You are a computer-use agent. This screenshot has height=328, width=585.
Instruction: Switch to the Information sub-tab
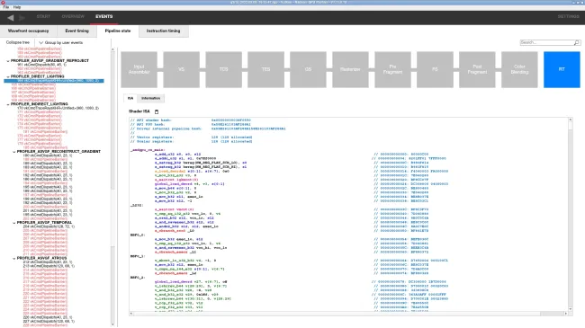(x=150, y=99)
